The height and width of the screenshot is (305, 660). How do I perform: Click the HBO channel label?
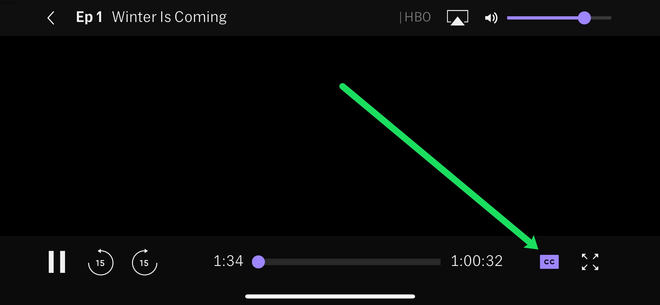417,17
